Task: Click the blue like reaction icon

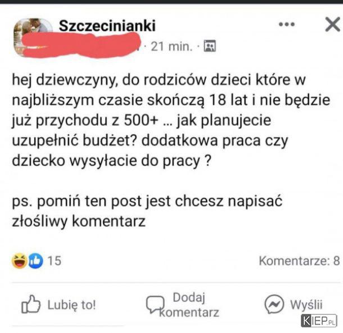Action: tap(35, 261)
